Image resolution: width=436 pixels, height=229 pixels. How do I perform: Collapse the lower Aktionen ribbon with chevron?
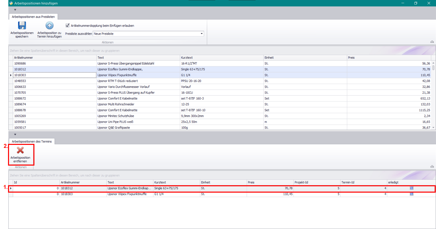[x=432, y=167]
